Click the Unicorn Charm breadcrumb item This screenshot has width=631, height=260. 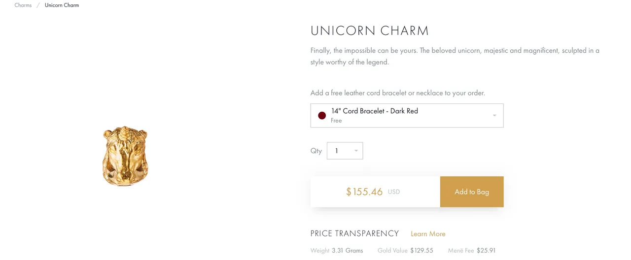62,5
